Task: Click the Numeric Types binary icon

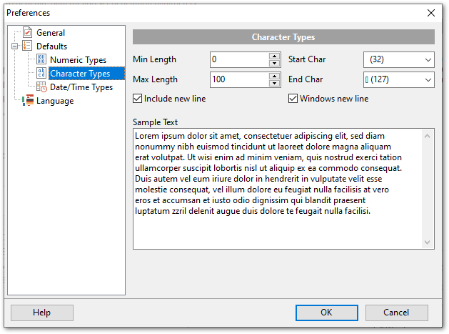Action: pos(41,59)
